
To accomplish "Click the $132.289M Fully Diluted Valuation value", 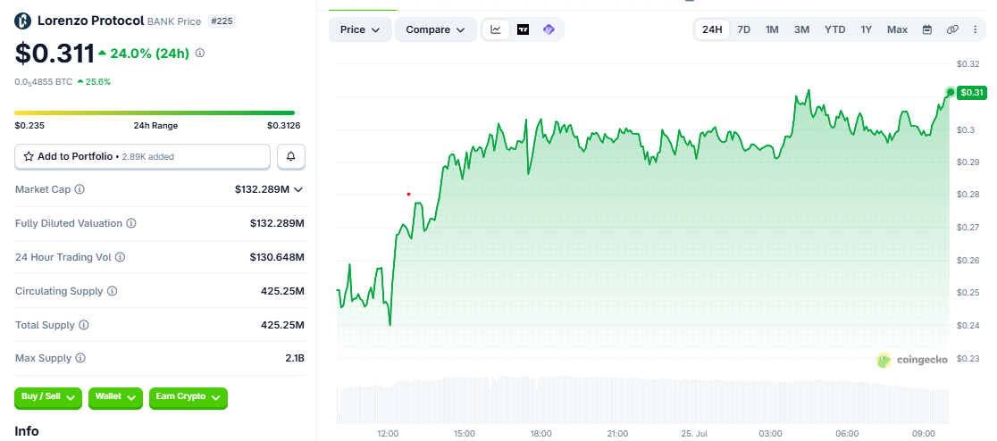I will click(x=277, y=224).
